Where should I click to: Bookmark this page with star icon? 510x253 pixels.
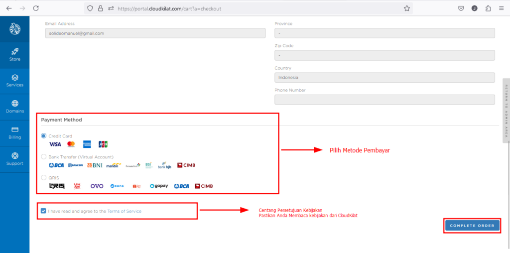pos(407,8)
